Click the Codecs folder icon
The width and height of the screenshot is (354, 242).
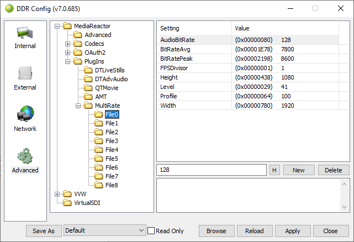78,44
